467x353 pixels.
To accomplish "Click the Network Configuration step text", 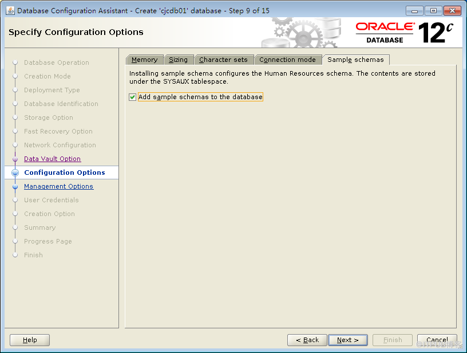I will pyautogui.click(x=60, y=145).
